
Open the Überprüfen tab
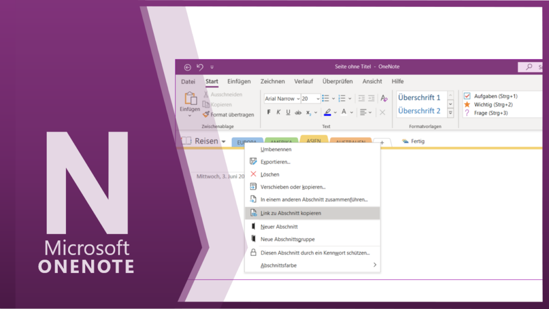pos(337,82)
